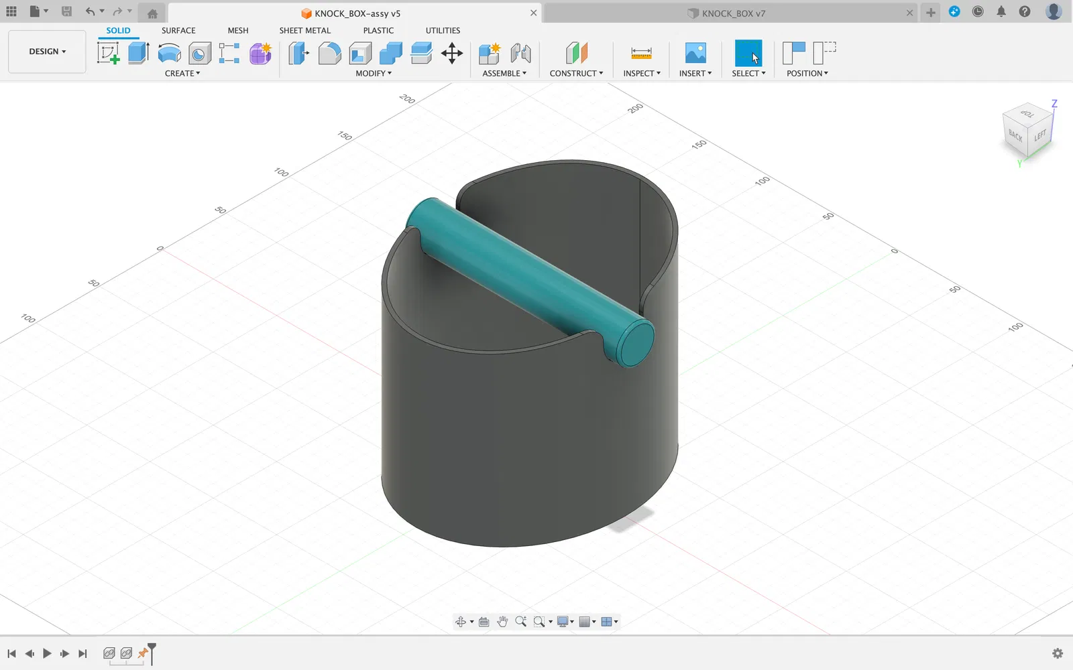Jump to the timeline end
Viewport: 1073px width, 670px height.
click(82, 653)
